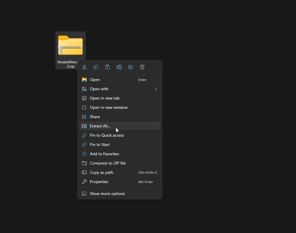Choose Add to Favorites
Image resolution: width=296 pixels, height=233 pixels.
coord(120,153)
